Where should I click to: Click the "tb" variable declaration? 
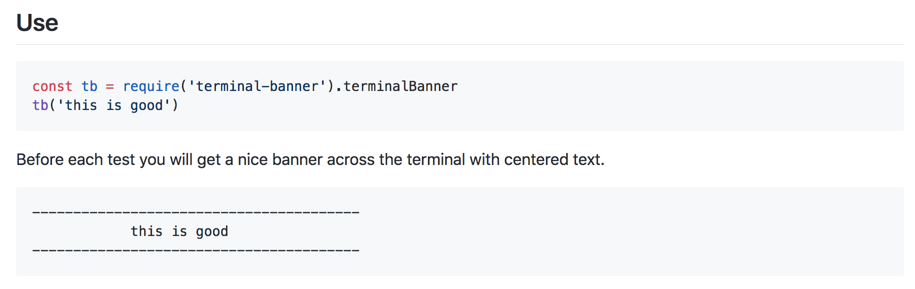click(89, 86)
